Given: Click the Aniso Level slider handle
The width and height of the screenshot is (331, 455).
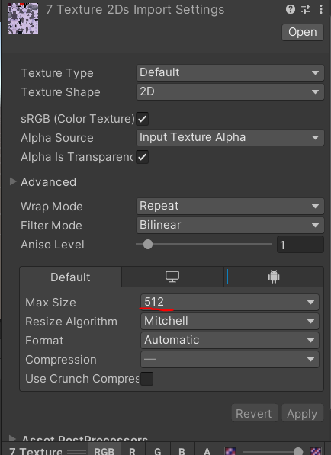Looking at the screenshot, I should tap(148, 245).
